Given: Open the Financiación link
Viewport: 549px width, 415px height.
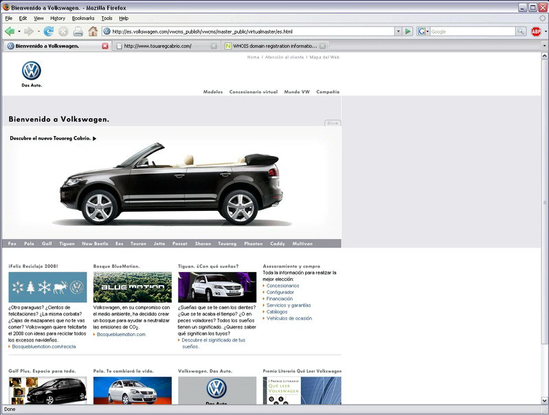Looking at the screenshot, I should click(x=280, y=299).
